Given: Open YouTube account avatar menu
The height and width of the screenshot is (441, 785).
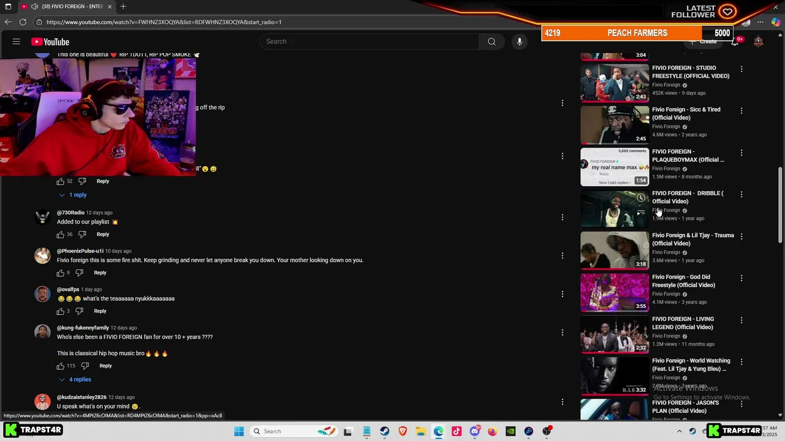Looking at the screenshot, I should point(759,42).
